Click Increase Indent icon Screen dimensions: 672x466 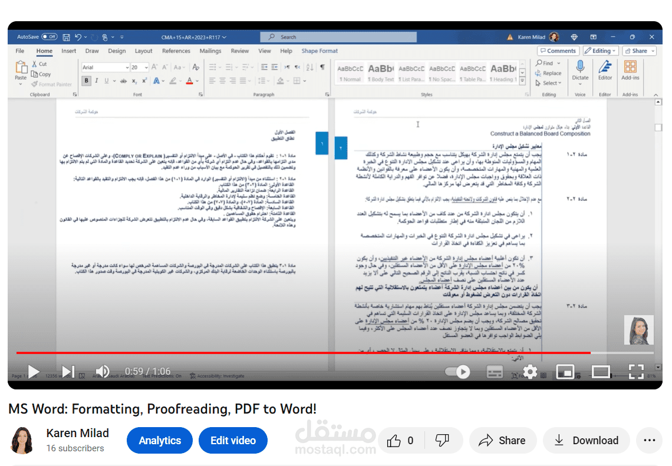pos(274,67)
